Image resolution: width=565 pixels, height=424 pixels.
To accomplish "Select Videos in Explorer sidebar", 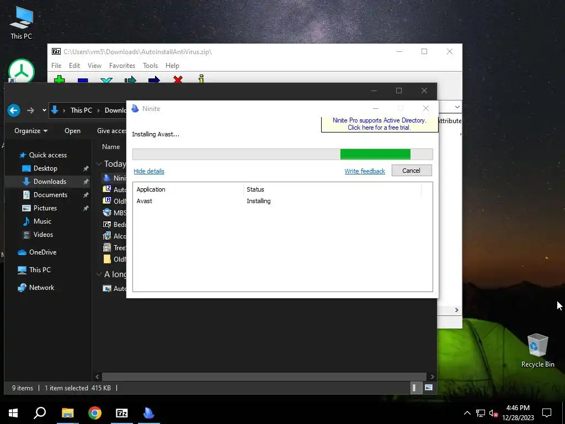I will point(43,235).
